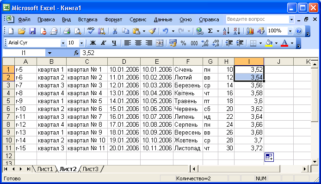The image size is (321, 184).
Task: Open Print Preview with the magnifier icon
Action: pyautogui.click(x=78, y=31)
